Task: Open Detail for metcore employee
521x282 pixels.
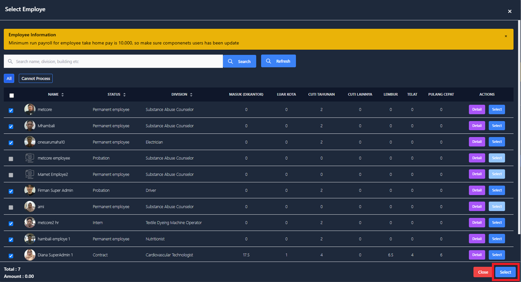Action: 477,158
